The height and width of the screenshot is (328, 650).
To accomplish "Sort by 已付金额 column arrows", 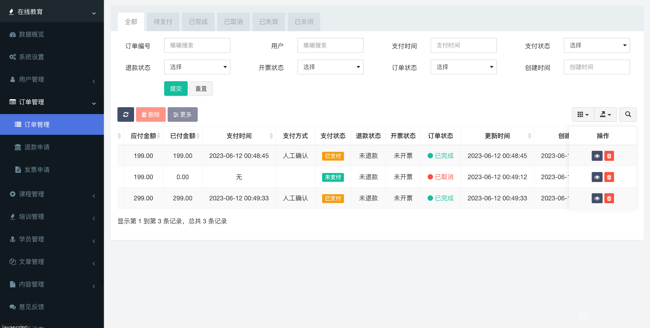I will click(198, 136).
